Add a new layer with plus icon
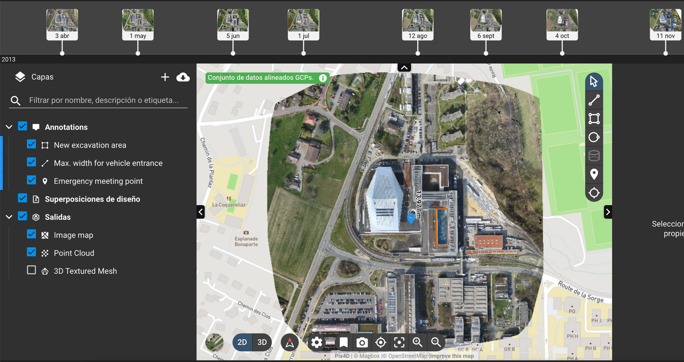684x362 pixels. (165, 77)
